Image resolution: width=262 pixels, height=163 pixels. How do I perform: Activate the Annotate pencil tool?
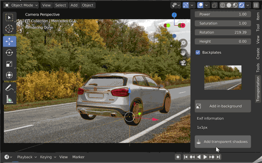click(x=9, y=88)
